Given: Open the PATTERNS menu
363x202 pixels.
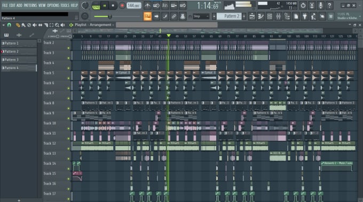Looking at the screenshot, I should click(x=30, y=5).
